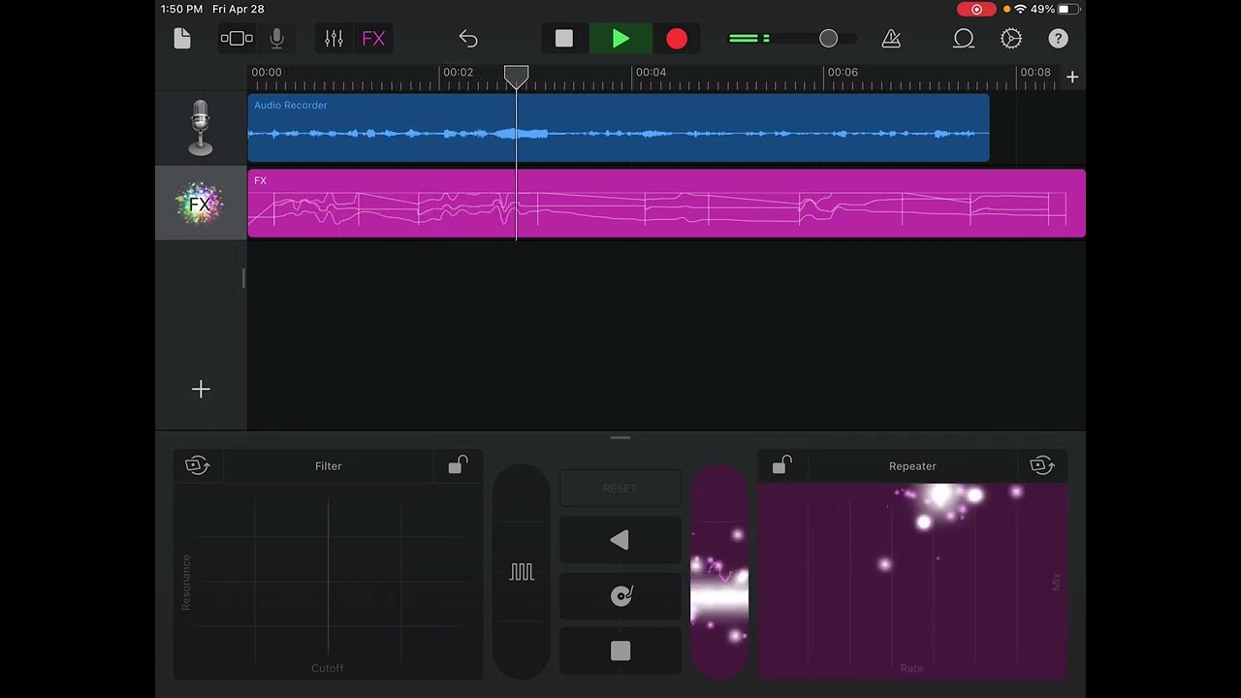1241x698 pixels.
Task: Undo the last action
Action: (468, 39)
